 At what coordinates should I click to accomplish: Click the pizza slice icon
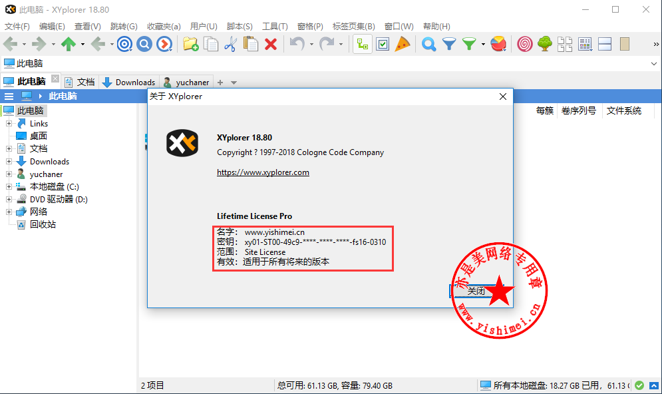pyautogui.click(x=403, y=44)
